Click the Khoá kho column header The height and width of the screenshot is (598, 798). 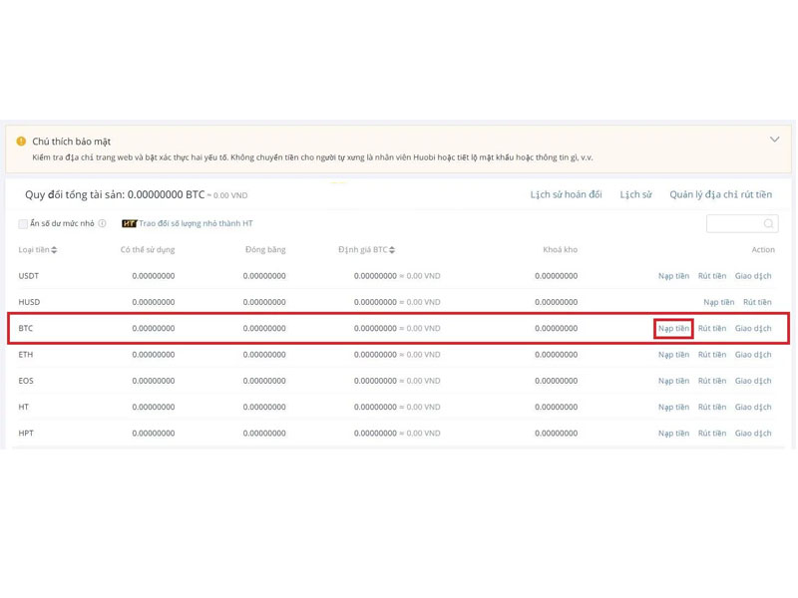tap(560, 250)
